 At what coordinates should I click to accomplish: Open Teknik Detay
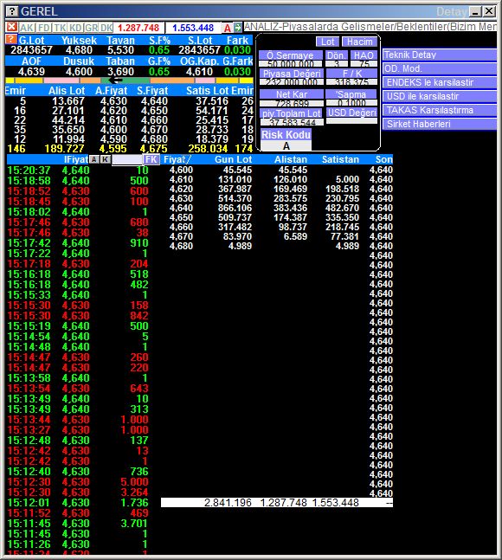(x=440, y=55)
